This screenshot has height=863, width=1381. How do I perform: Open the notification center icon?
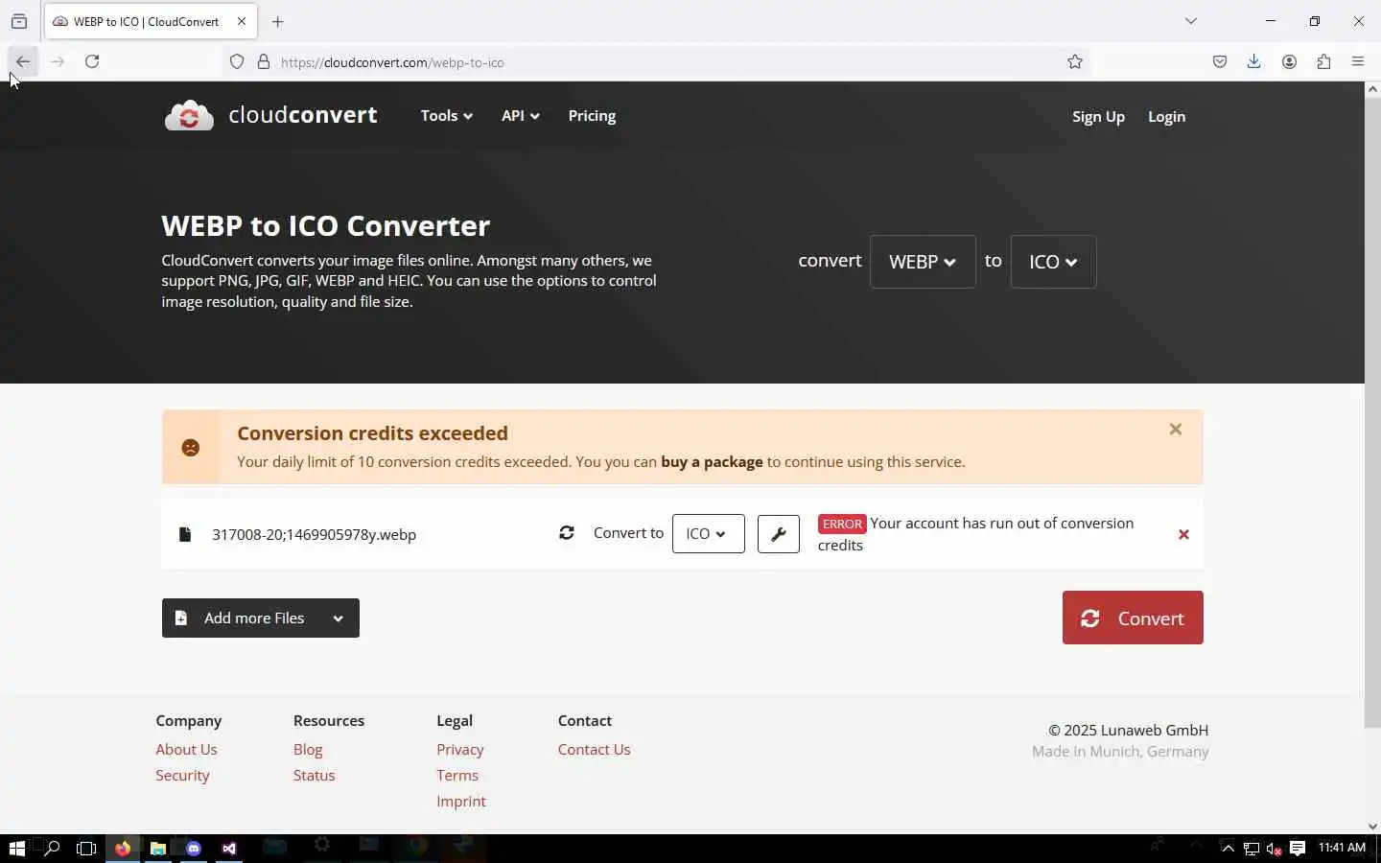[1298, 848]
